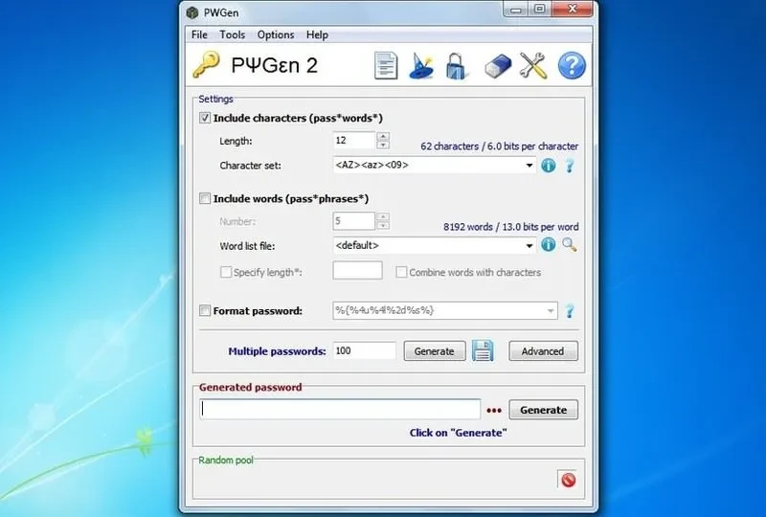Click the Multiple passwords count field
Viewport: 766px width, 517px height.
click(365, 350)
